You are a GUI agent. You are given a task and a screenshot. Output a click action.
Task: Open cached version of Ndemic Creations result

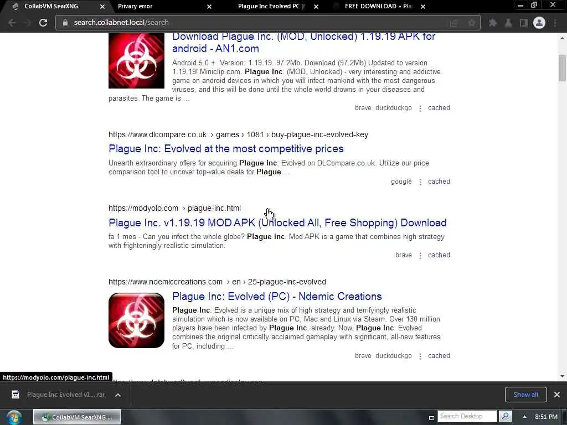(x=439, y=356)
